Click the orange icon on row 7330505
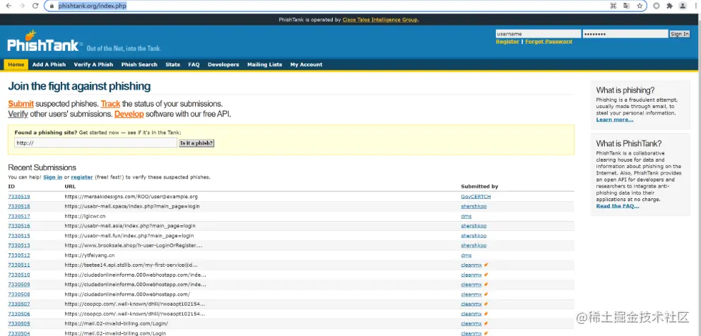 (x=486, y=323)
